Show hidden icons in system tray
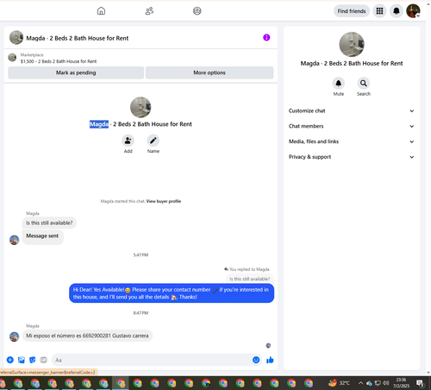The height and width of the screenshot is (390, 431). [x=360, y=383]
